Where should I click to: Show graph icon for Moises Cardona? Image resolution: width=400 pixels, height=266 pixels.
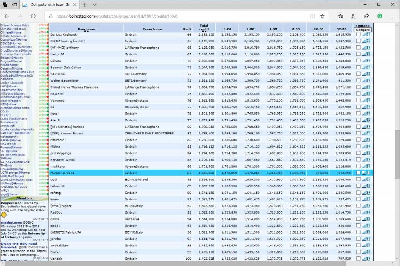(364, 173)
